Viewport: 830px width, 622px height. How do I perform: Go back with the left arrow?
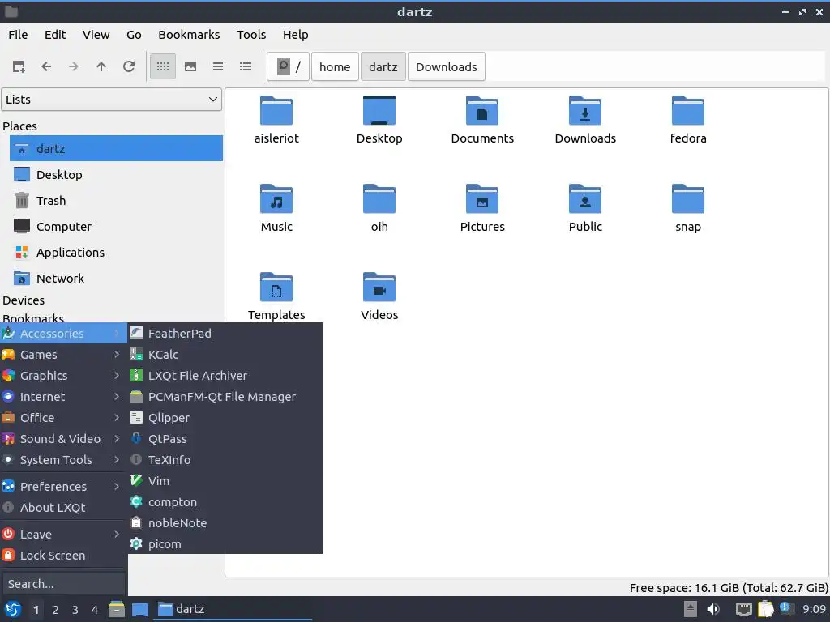pos(46,66)
